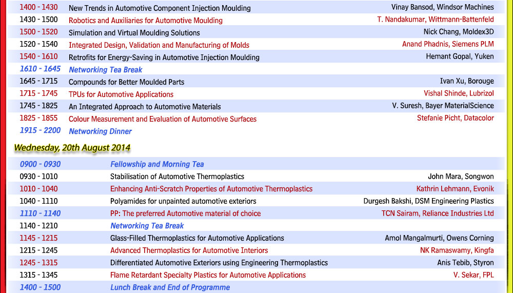513x293 pixels.
Task: Select 'NK Ramaswamy, Kingfa' speaker
Action: point(457,250)
